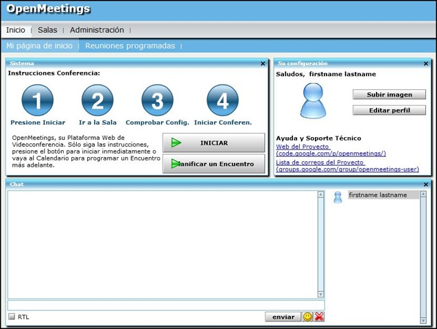Send message with enviar button

click(283, 317)
